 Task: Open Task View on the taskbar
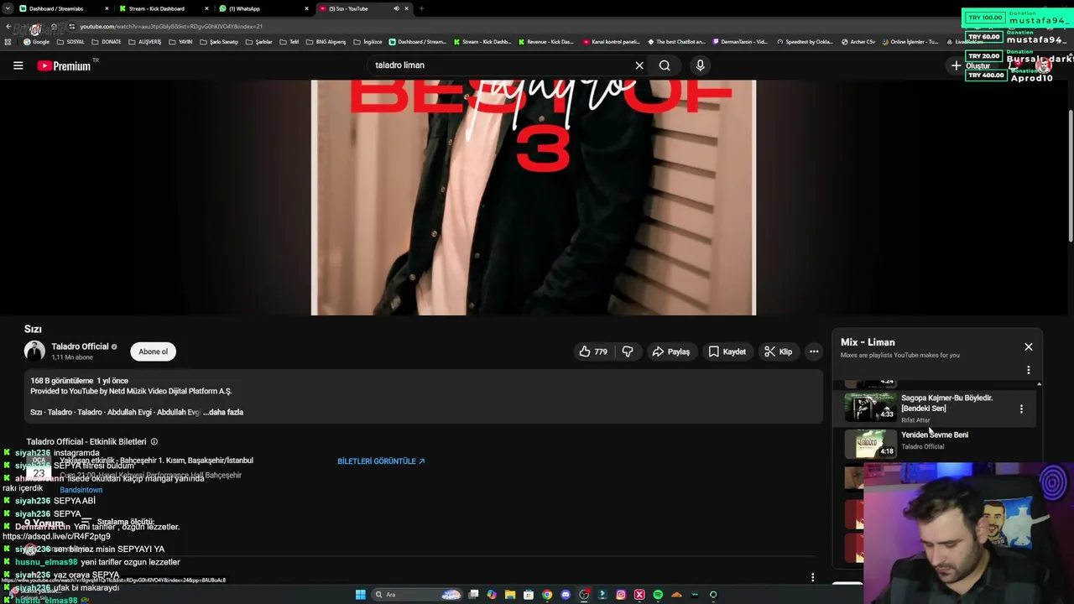(x=473, y=595)
